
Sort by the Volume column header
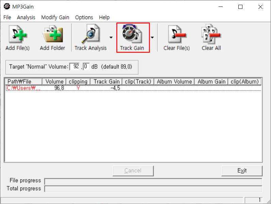click(54, 81)
